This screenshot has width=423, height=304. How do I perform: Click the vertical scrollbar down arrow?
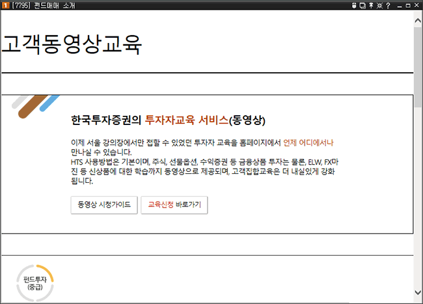point(418,292)
